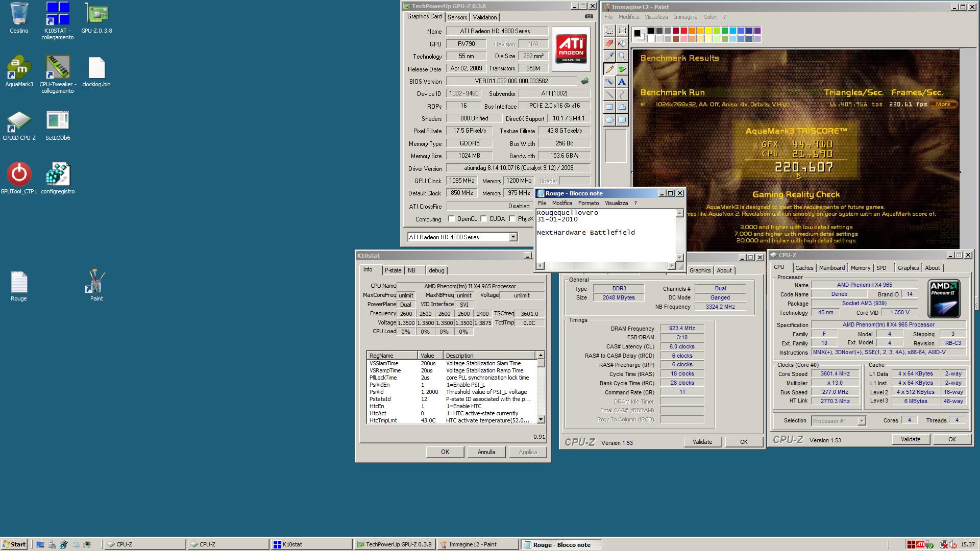The image size is (980, 551).
Task: Pick the red color swatch in Paint palette
Action: click(684, 31)
